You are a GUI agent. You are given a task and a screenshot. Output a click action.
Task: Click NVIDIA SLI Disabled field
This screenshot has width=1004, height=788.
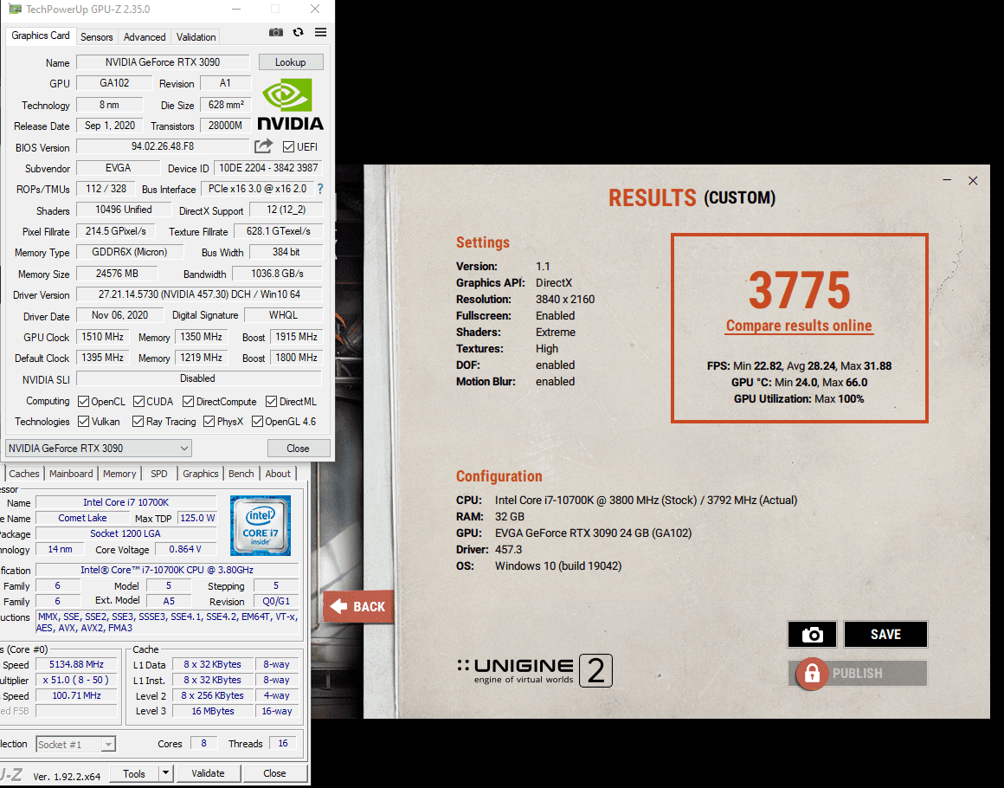[199, 378]
